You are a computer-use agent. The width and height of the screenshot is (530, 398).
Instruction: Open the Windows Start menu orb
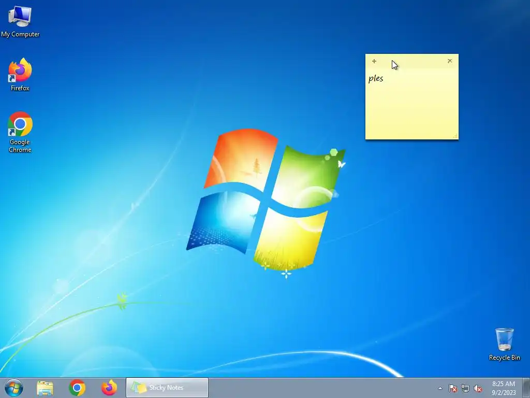pyautogui.click(x=14, y=388)
